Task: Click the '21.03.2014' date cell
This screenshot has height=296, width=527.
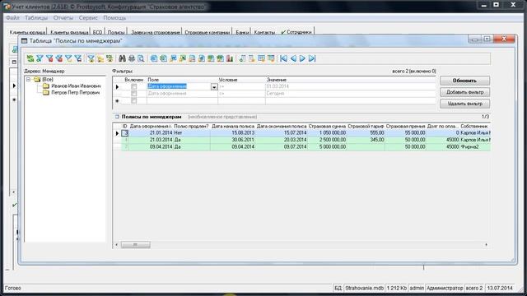Action: [x=151, y=140]
